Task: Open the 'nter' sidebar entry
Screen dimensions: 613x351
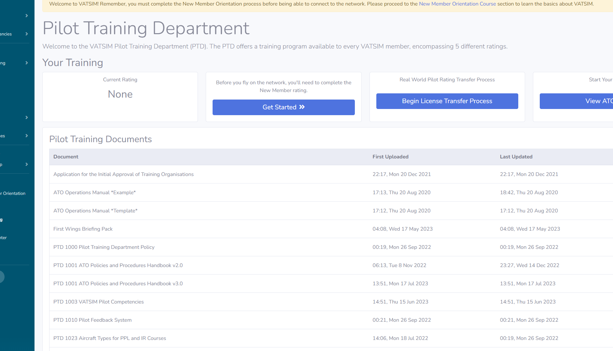Action: pos(4,237)
